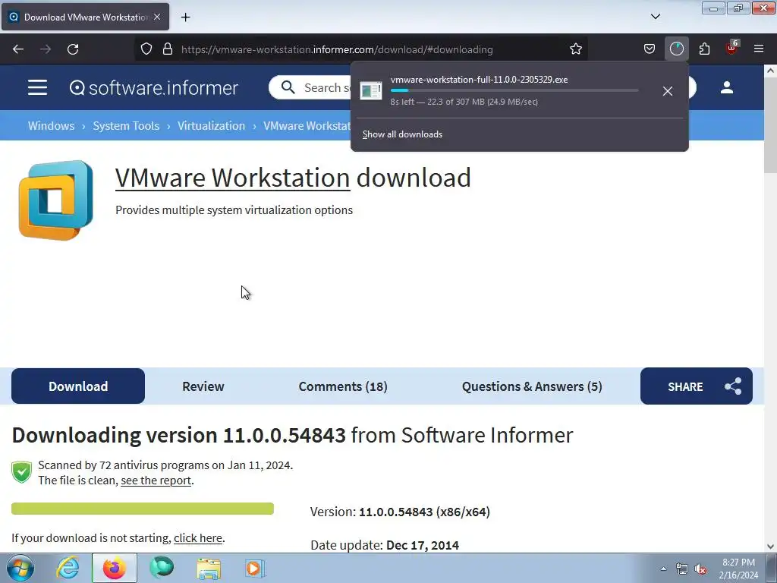The width and height of the screenshot is (777, 583).
Task: Bookmark this page with the star icon
Action: [x=575, y=49]
